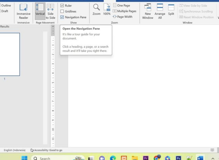219x160 pixels.
Task: Show Multiple Pages in the zoom group
Action: tap(124, 11)
